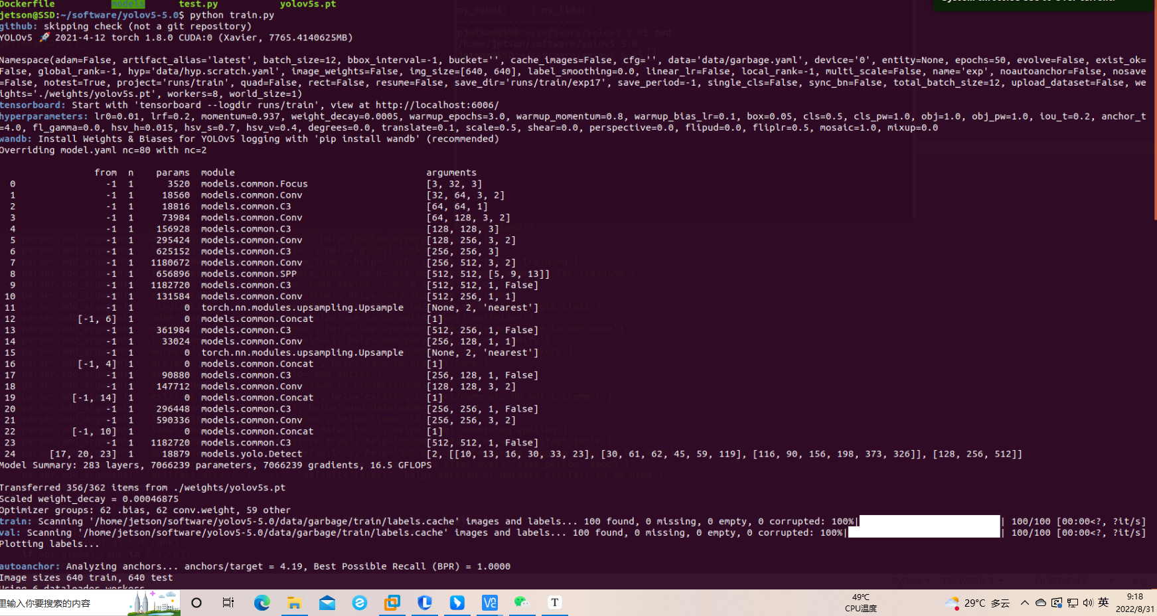Open the blue e browser icon
The width and height of the screenshot is (1157, 616).
tap(360, 603)
